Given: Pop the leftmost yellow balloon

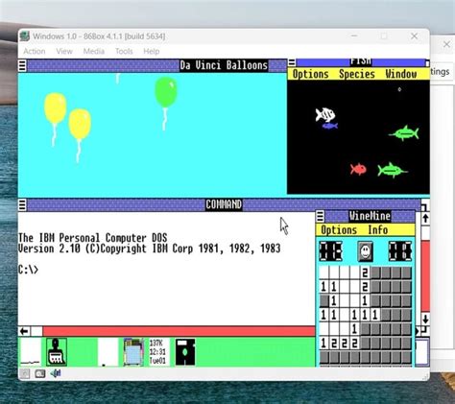Looking at the screenshot, I should point(56,108).
